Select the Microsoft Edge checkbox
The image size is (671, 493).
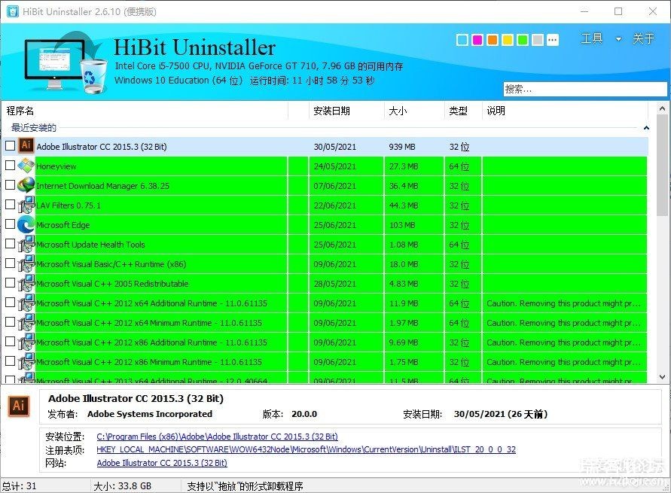tap(11, 224)
